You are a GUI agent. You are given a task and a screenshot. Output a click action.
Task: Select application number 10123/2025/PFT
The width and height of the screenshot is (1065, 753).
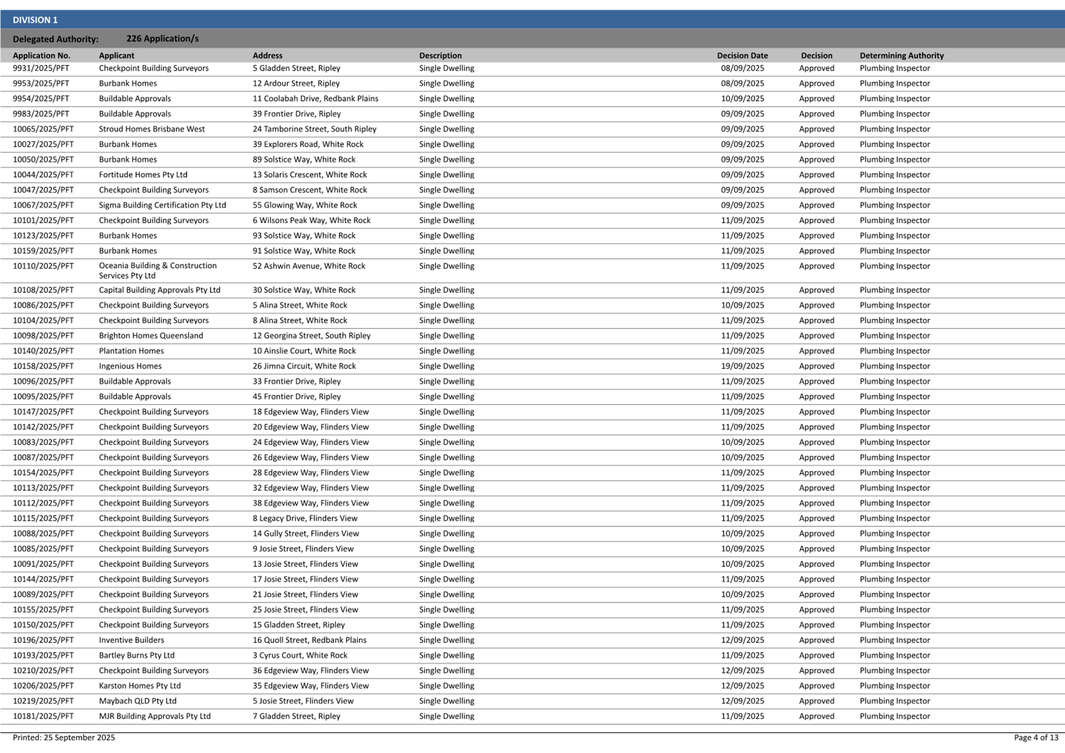pos(43,236)
